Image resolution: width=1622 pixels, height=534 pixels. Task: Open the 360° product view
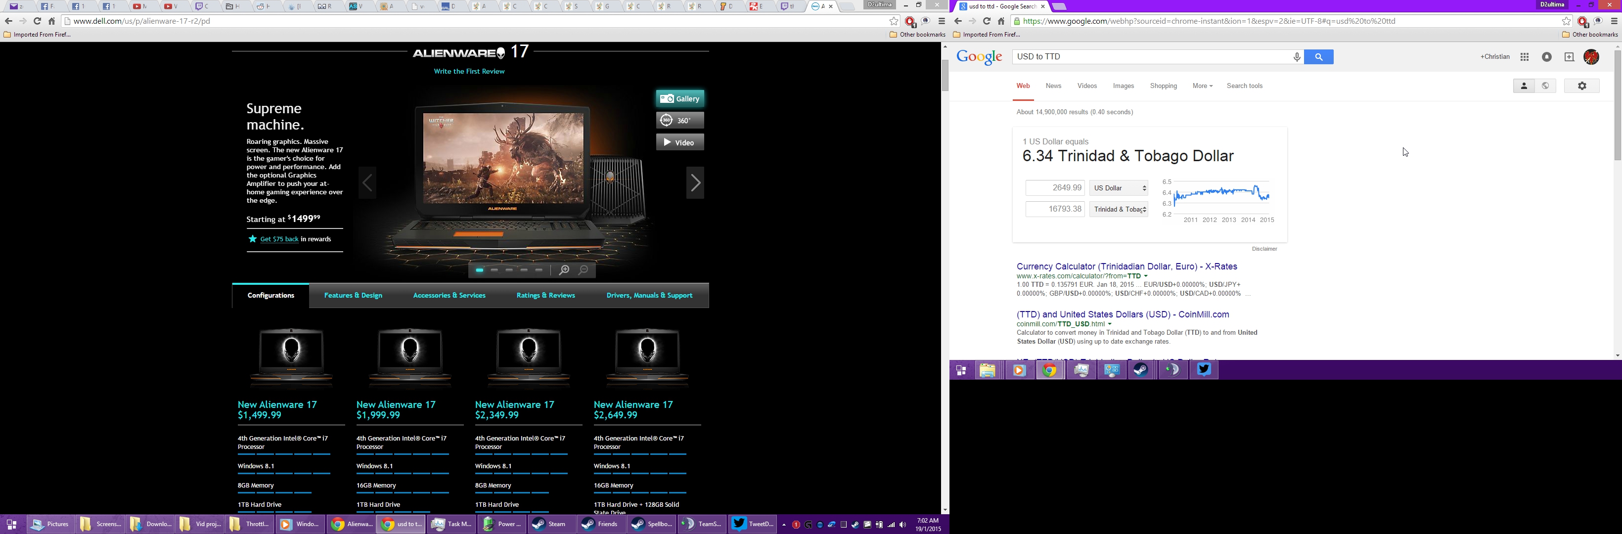point(680,120)
